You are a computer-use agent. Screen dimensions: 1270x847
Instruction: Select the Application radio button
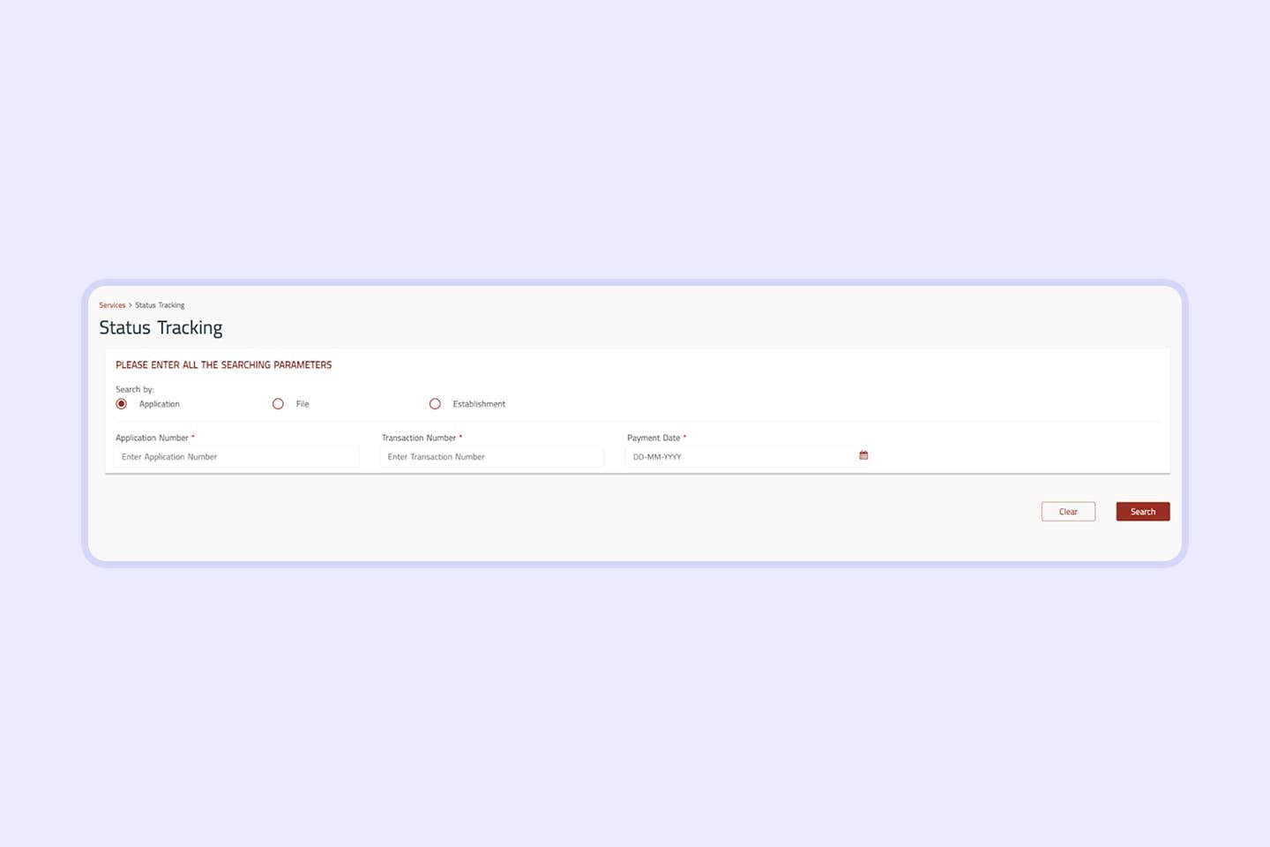coord(122,404)
